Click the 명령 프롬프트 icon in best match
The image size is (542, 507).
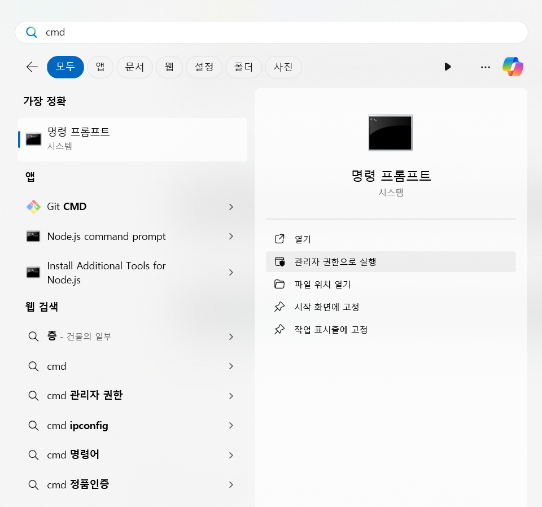33,139
